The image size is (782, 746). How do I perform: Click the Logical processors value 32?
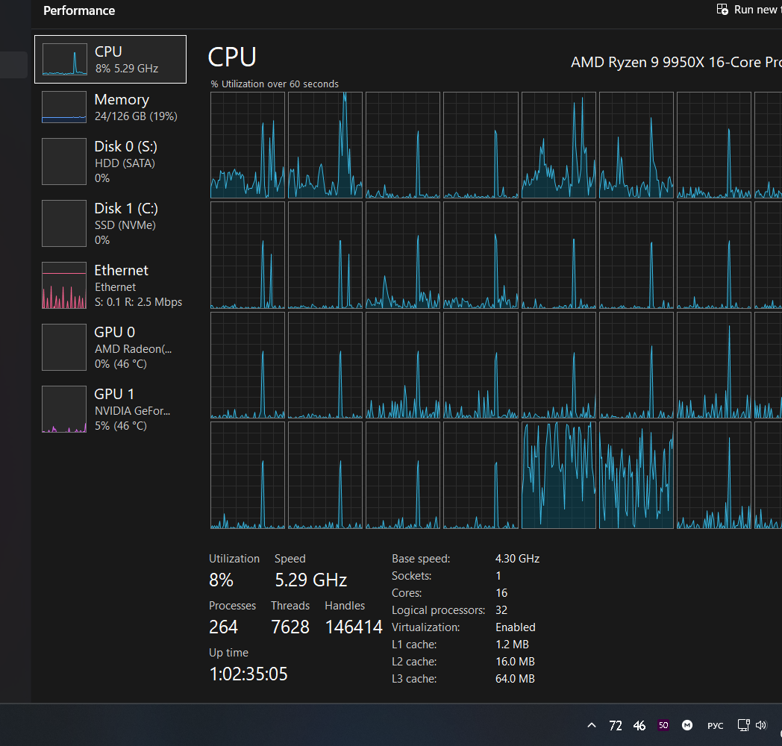501,610
